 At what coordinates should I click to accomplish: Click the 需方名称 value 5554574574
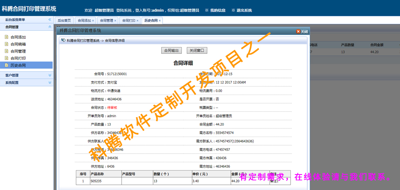click(225, 133)
